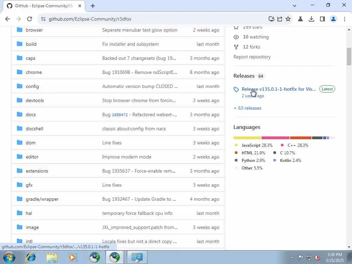Reload the page with the refresh icon
This screenshot has width=352, height=264.
point(30,19)
